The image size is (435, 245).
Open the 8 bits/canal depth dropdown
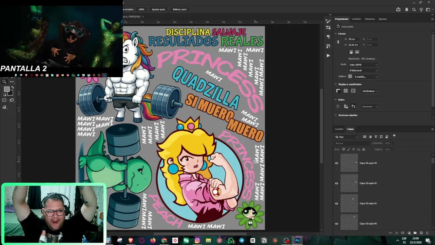pyautogui.click(x=363, y=70)
